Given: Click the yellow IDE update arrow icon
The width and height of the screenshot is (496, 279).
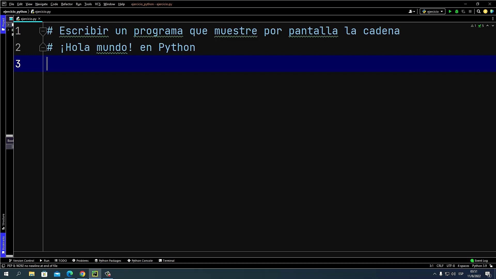Looking at the screenshot, I should click(x=485, y=11).
